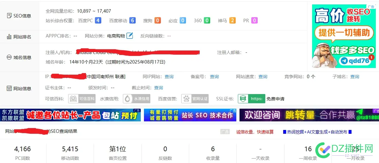Click the PR weight badge 0
This screenshot has height=163, width=379.
(254, 21)
